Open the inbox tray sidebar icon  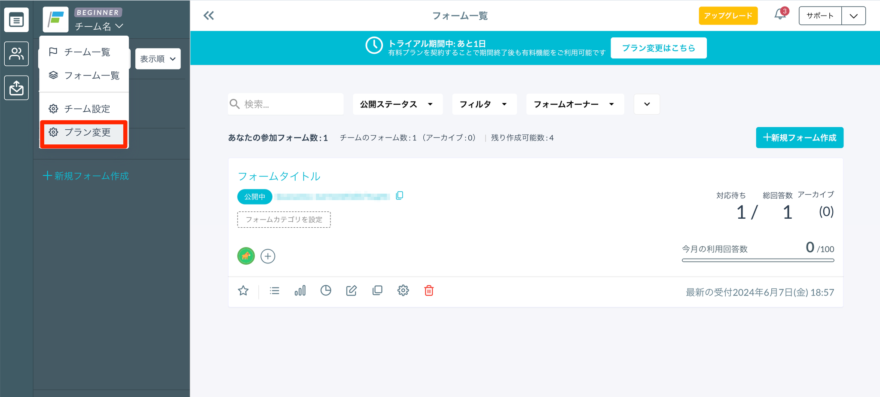click(16, 88)
